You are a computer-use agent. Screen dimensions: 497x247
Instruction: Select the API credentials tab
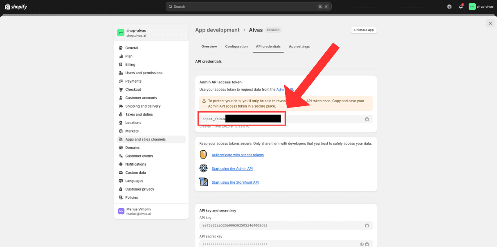pyautogui.click(x=268, y=47)
